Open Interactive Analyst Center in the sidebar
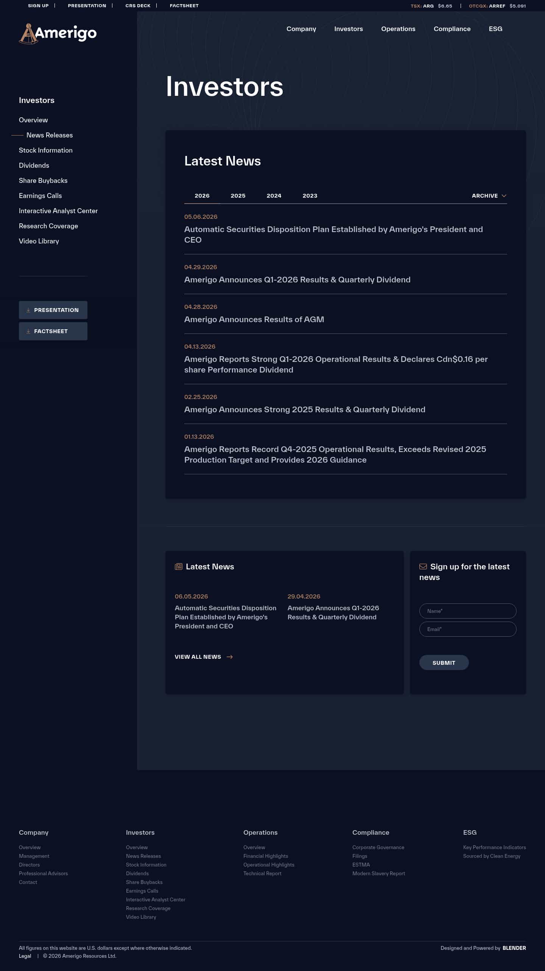The height and width of the screenshot is (971, 545). [58, 211]
